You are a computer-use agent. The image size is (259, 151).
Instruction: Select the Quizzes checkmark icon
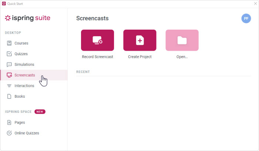10,54
